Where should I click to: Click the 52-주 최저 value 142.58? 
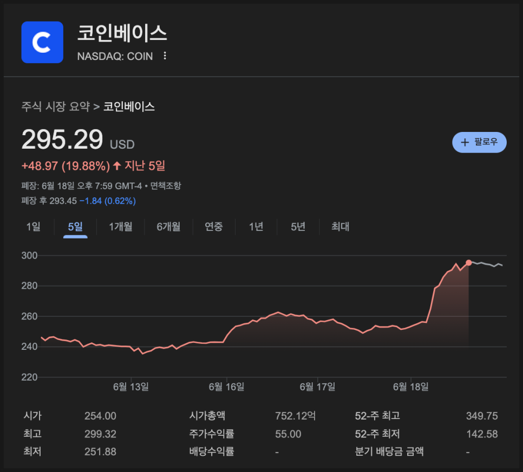coord(482,434)
